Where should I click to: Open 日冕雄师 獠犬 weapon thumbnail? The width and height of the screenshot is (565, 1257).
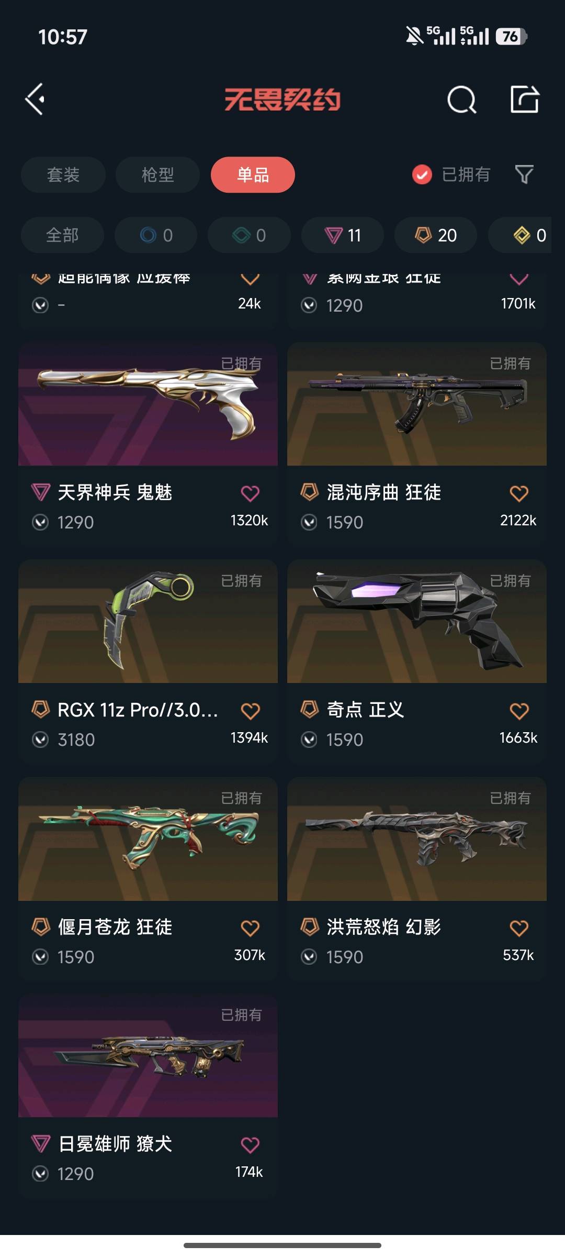coord(148,1055)
